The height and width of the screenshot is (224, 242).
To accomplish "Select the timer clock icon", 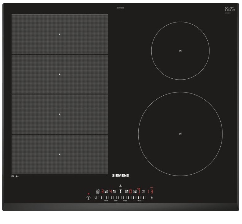I will click(x=143, y=192).
